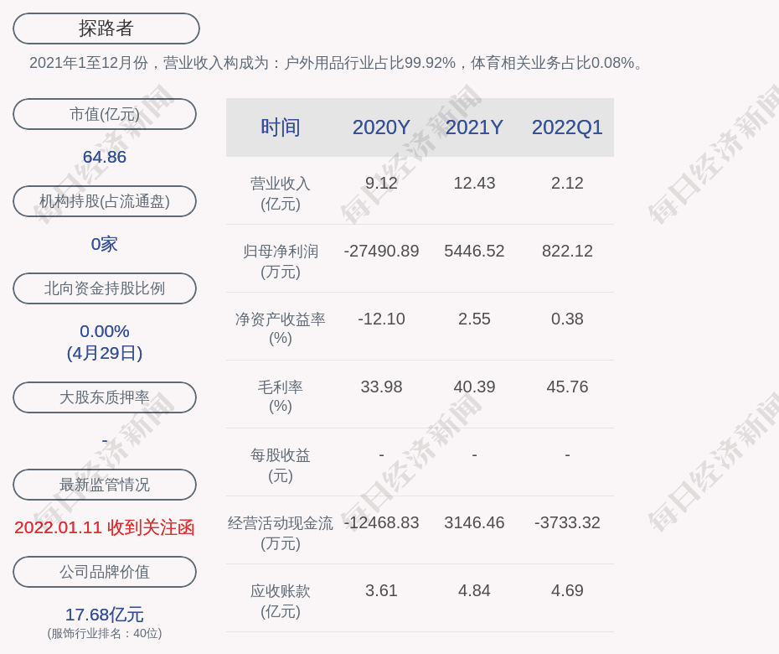Select the ROE value 0.38
The image size is (779, 654).
pos(567,319)
